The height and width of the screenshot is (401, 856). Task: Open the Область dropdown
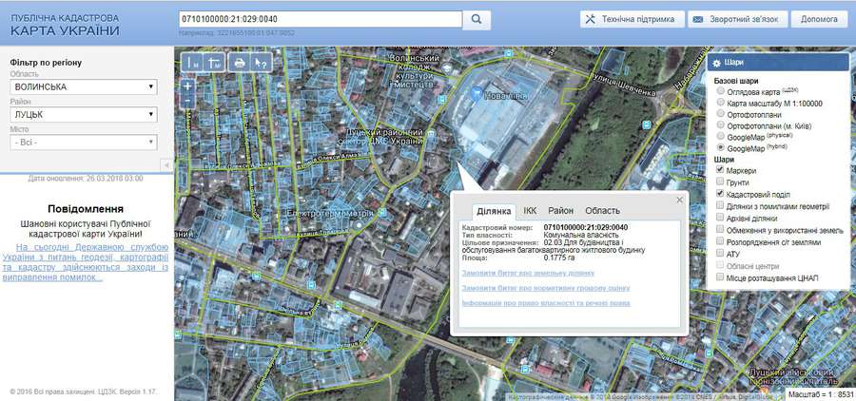(x=83, y=86)
